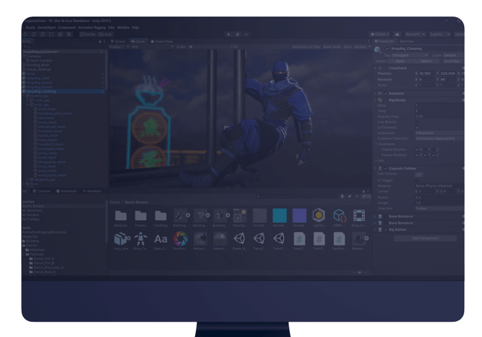The width and height of the screenshot is (482, 337).
Task: Open the Layers dropdown
Action: click(x=439, y=34)
